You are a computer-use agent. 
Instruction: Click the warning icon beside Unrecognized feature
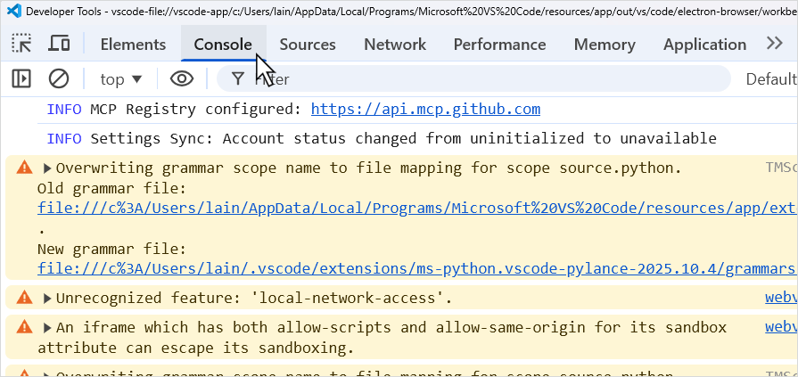pyautogui.click(x=23, y=298)
